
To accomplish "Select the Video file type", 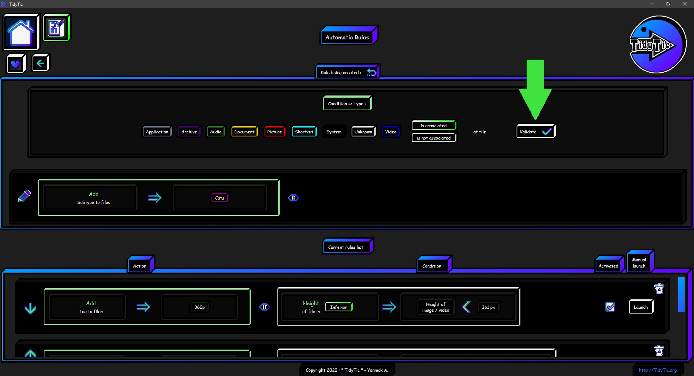I will click(x=391, y=132).
